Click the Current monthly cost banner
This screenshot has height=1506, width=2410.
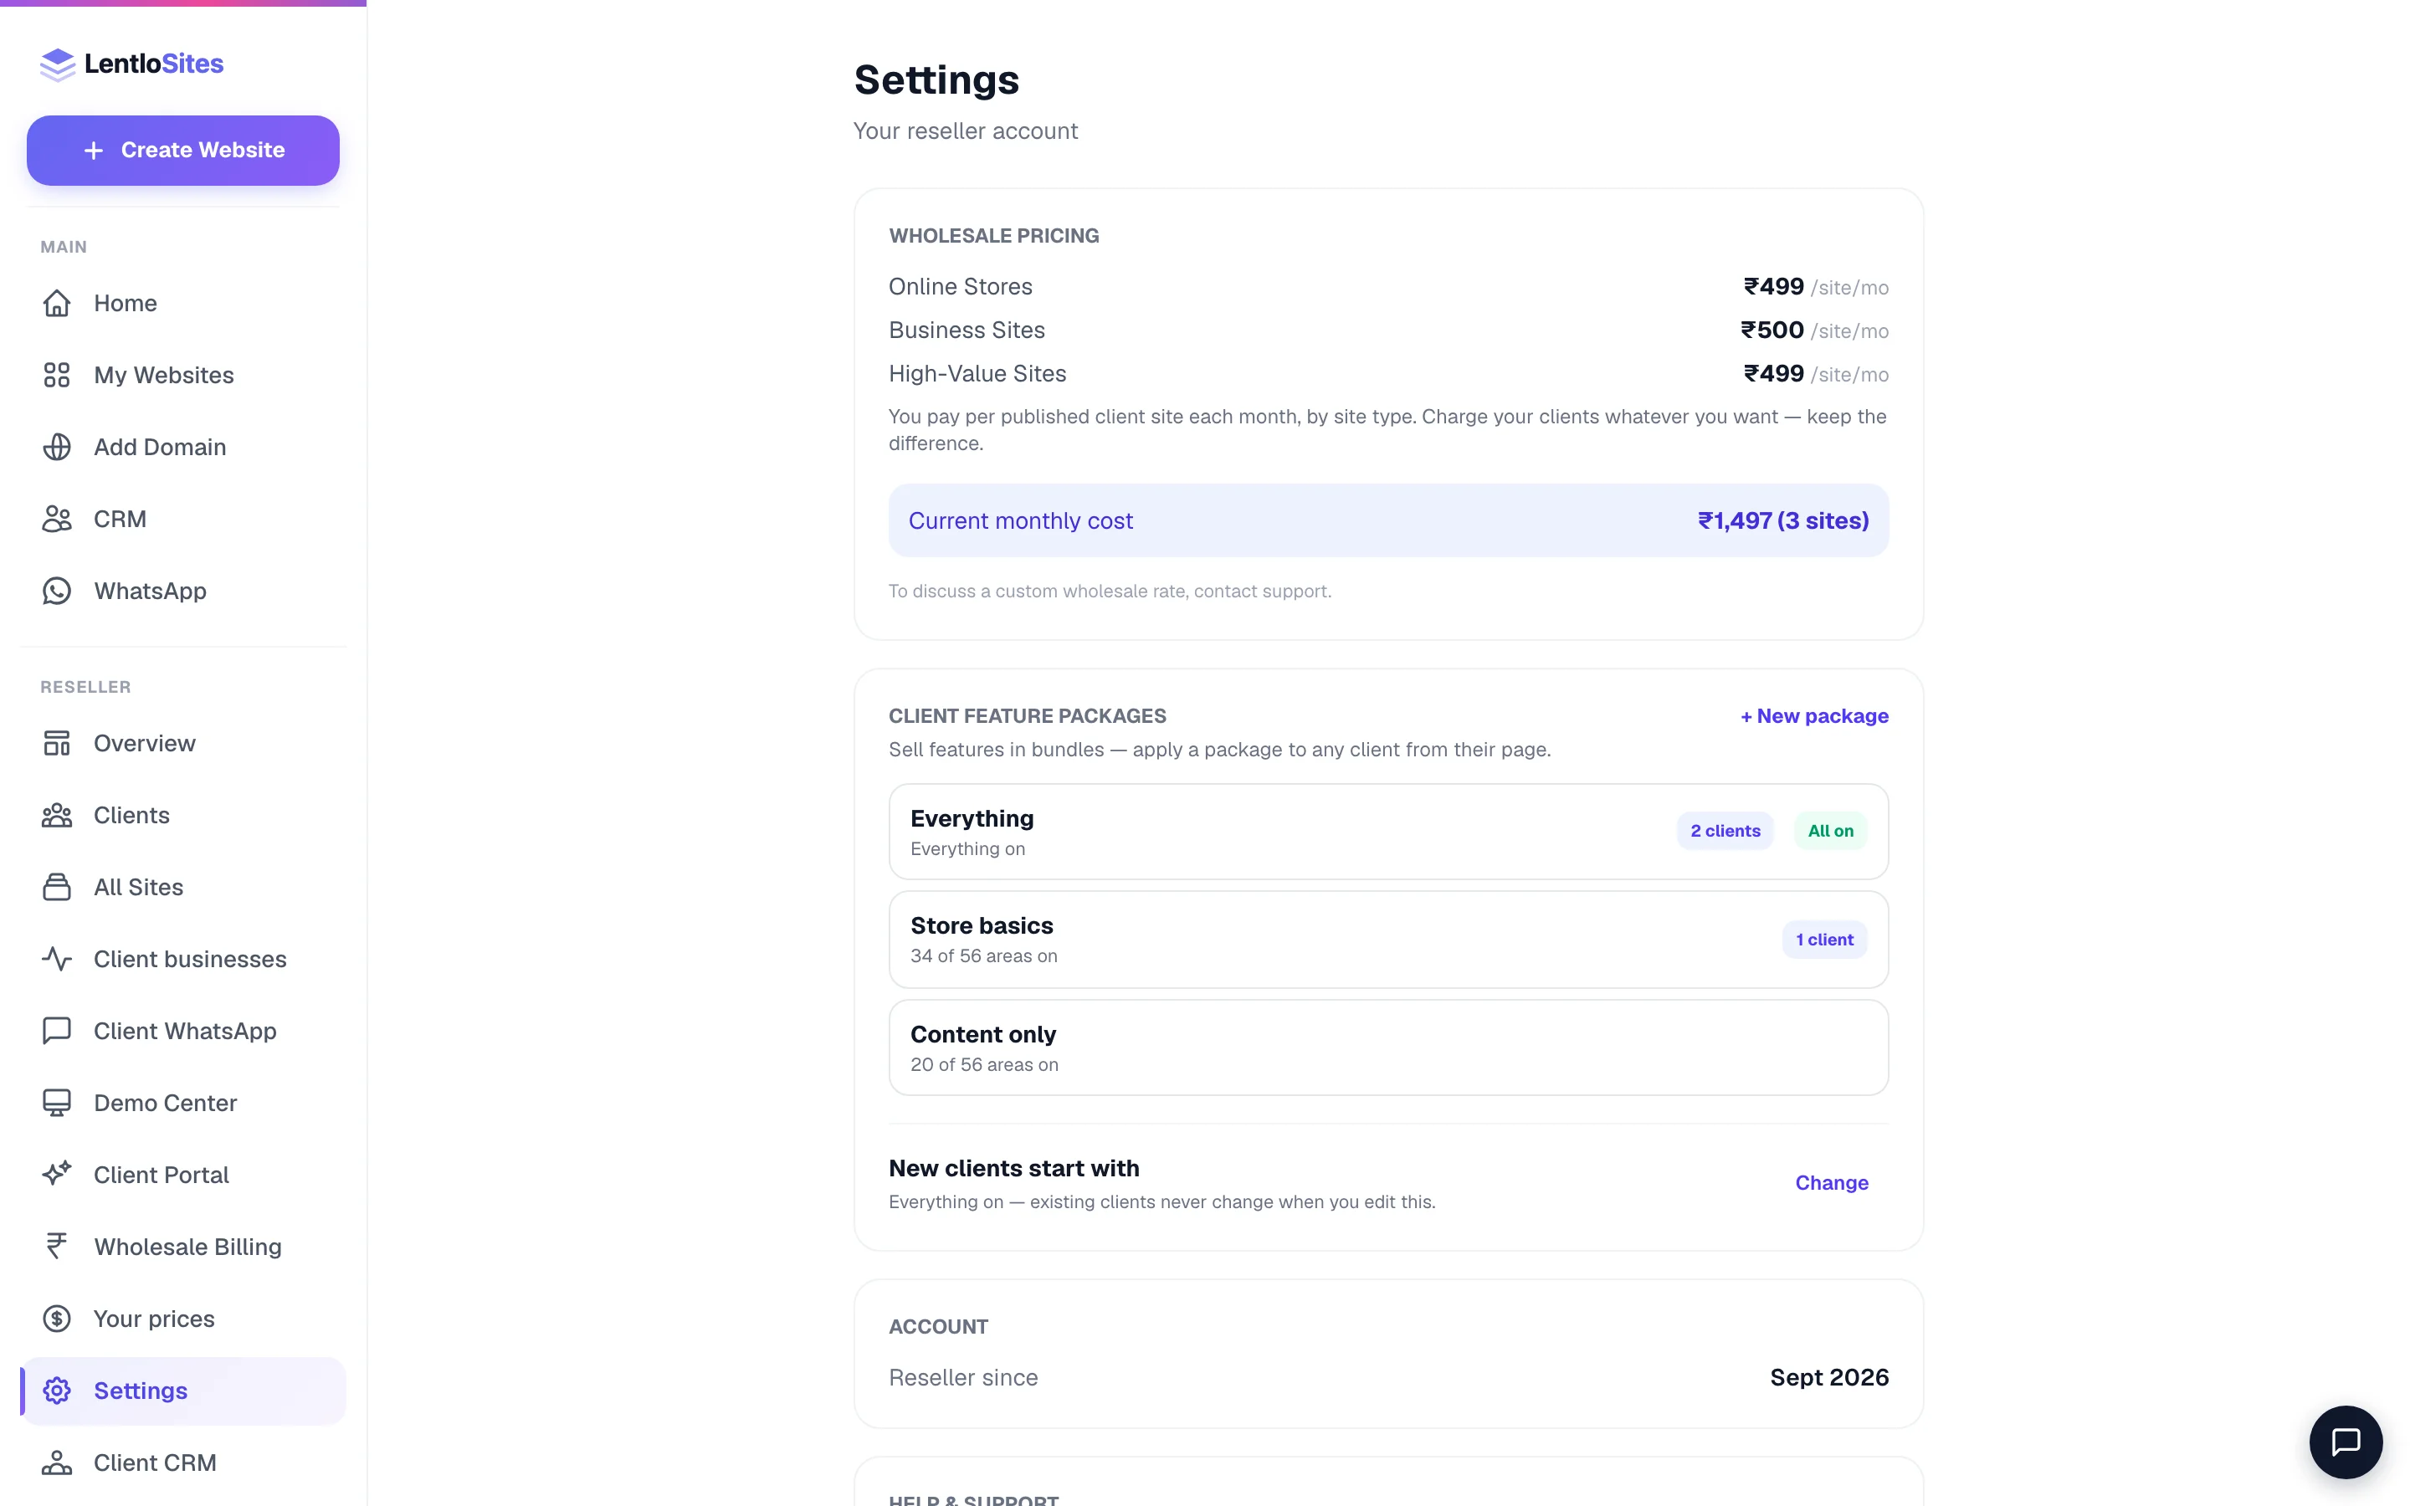pyautogui.click(x=1388, y=521)
